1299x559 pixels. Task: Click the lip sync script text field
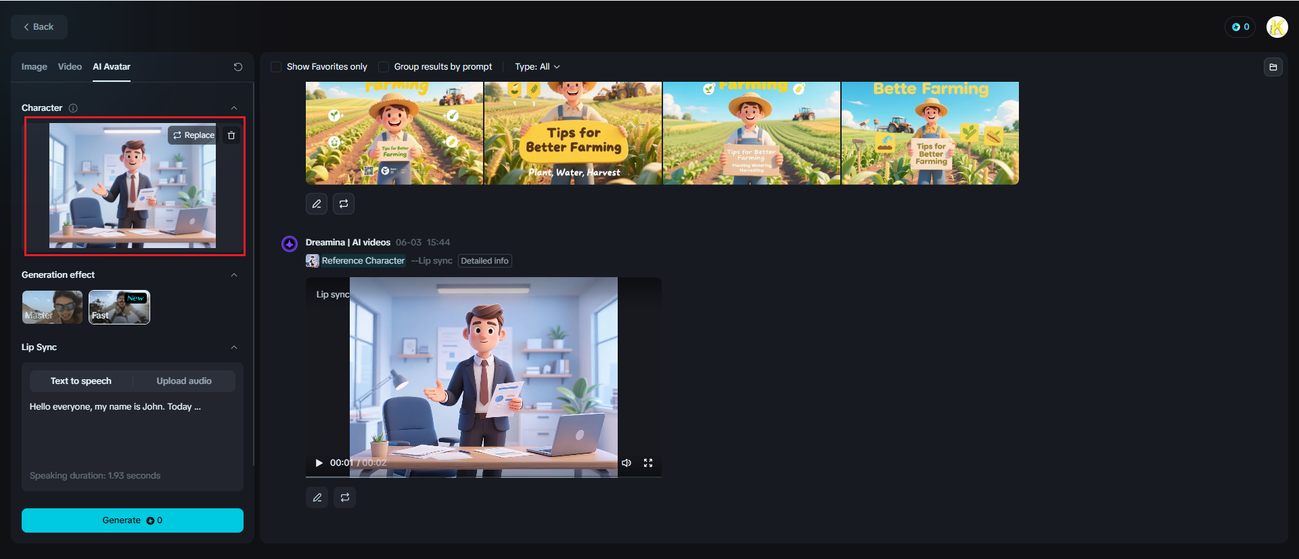133,433
